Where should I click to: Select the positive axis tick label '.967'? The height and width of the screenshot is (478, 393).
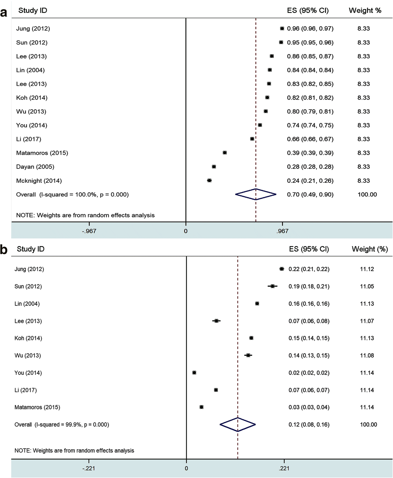(282, 231)
